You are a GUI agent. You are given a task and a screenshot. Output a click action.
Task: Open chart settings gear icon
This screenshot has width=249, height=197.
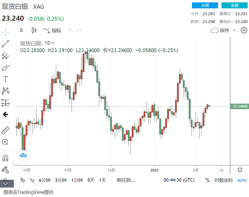click(244, 30)
